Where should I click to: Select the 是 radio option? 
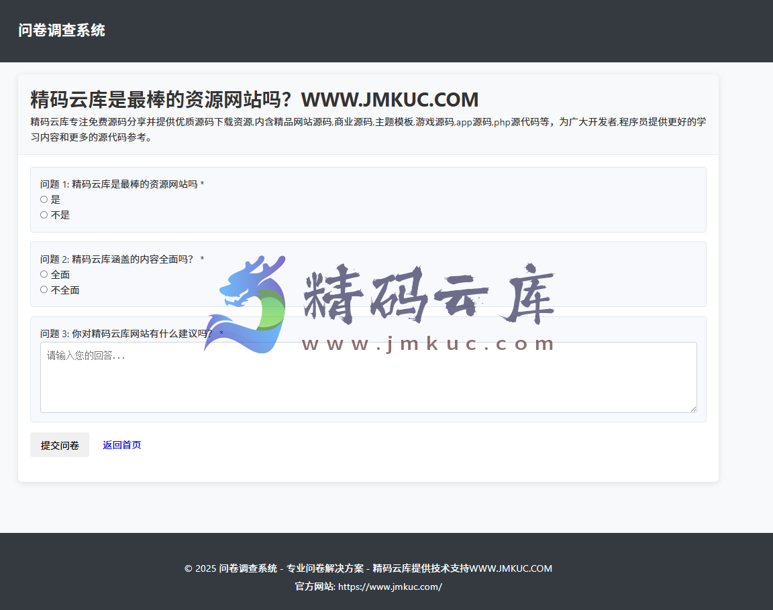pos(44,199)
